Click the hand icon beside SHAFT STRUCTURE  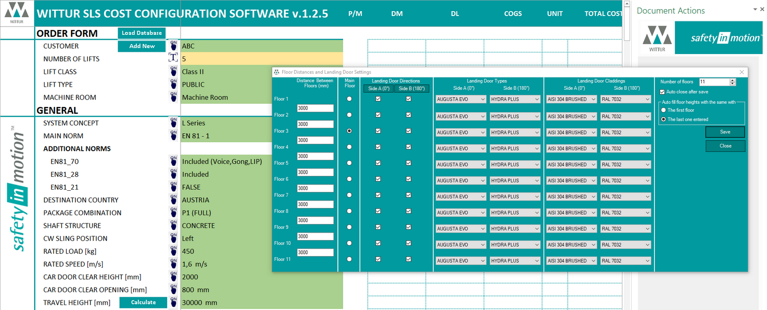click(x=173, y=226)
